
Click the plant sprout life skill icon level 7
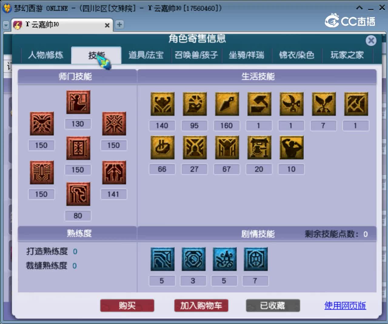324,104
